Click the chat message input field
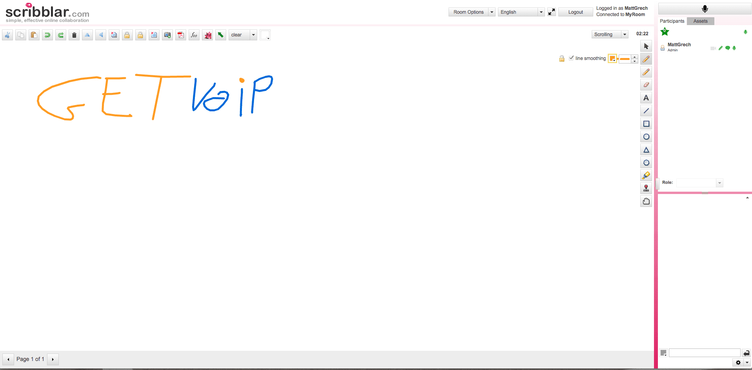The width and height of the screenshot is (752, 370). [705, 353]
